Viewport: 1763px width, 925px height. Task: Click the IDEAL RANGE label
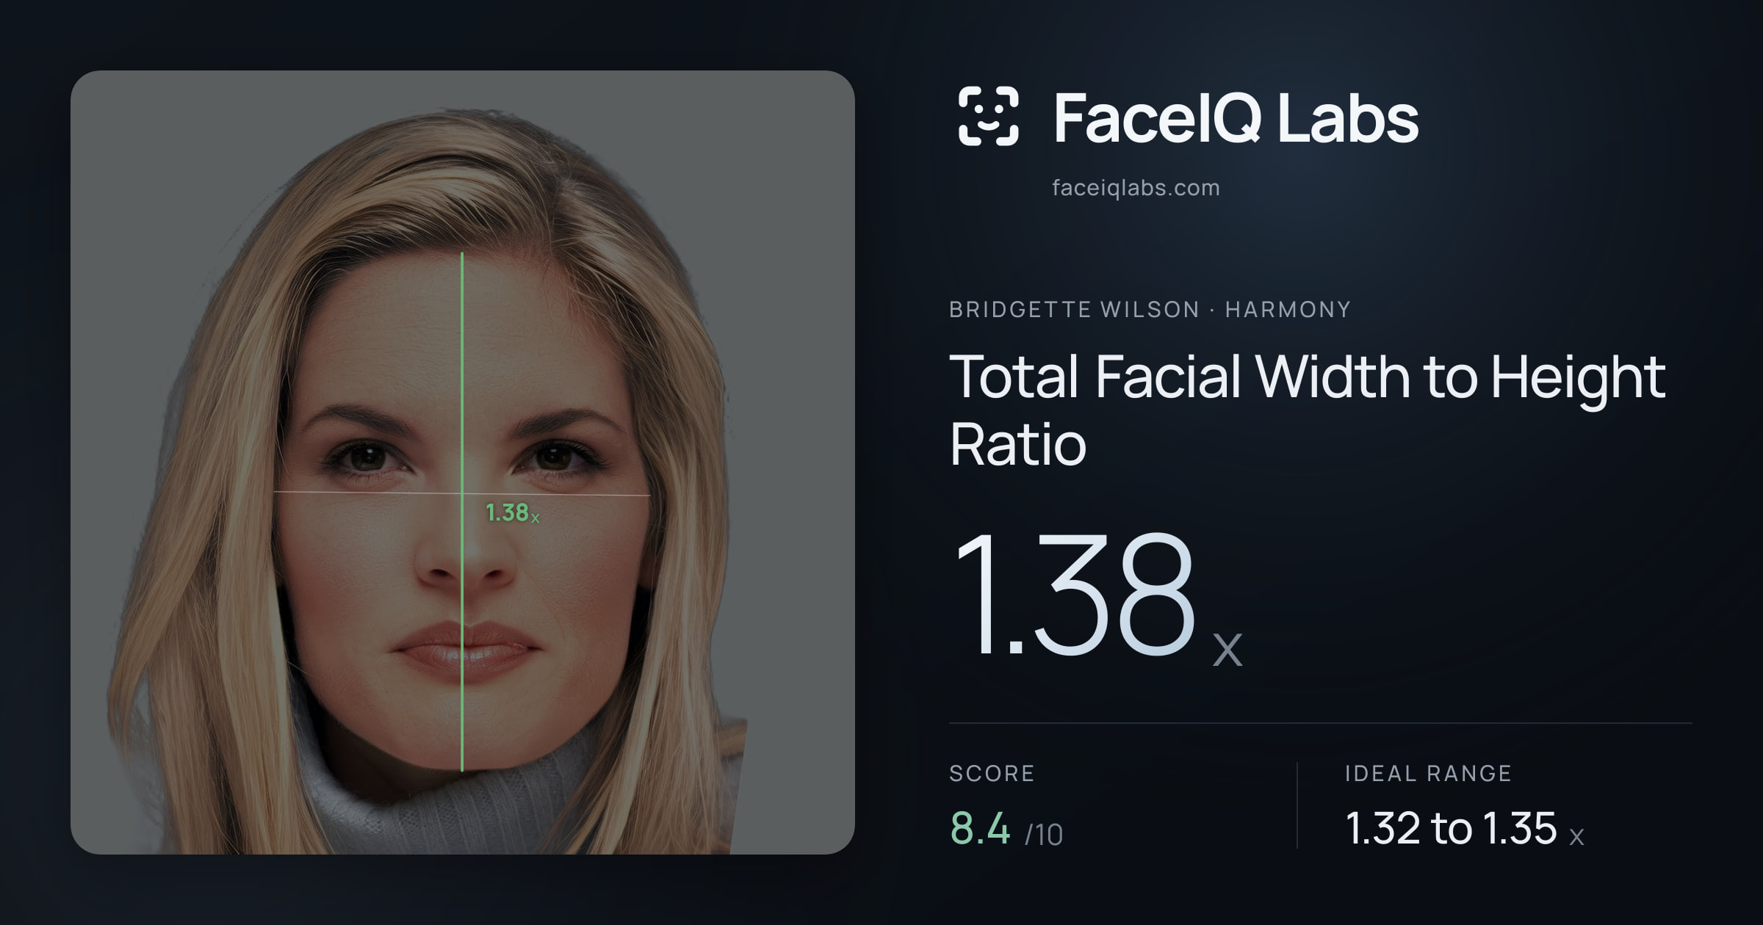click(1428, 773)
